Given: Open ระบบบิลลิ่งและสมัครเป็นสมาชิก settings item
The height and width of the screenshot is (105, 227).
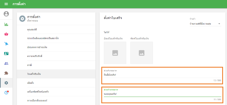Looking at the screenshot, I should pos(56,38).
